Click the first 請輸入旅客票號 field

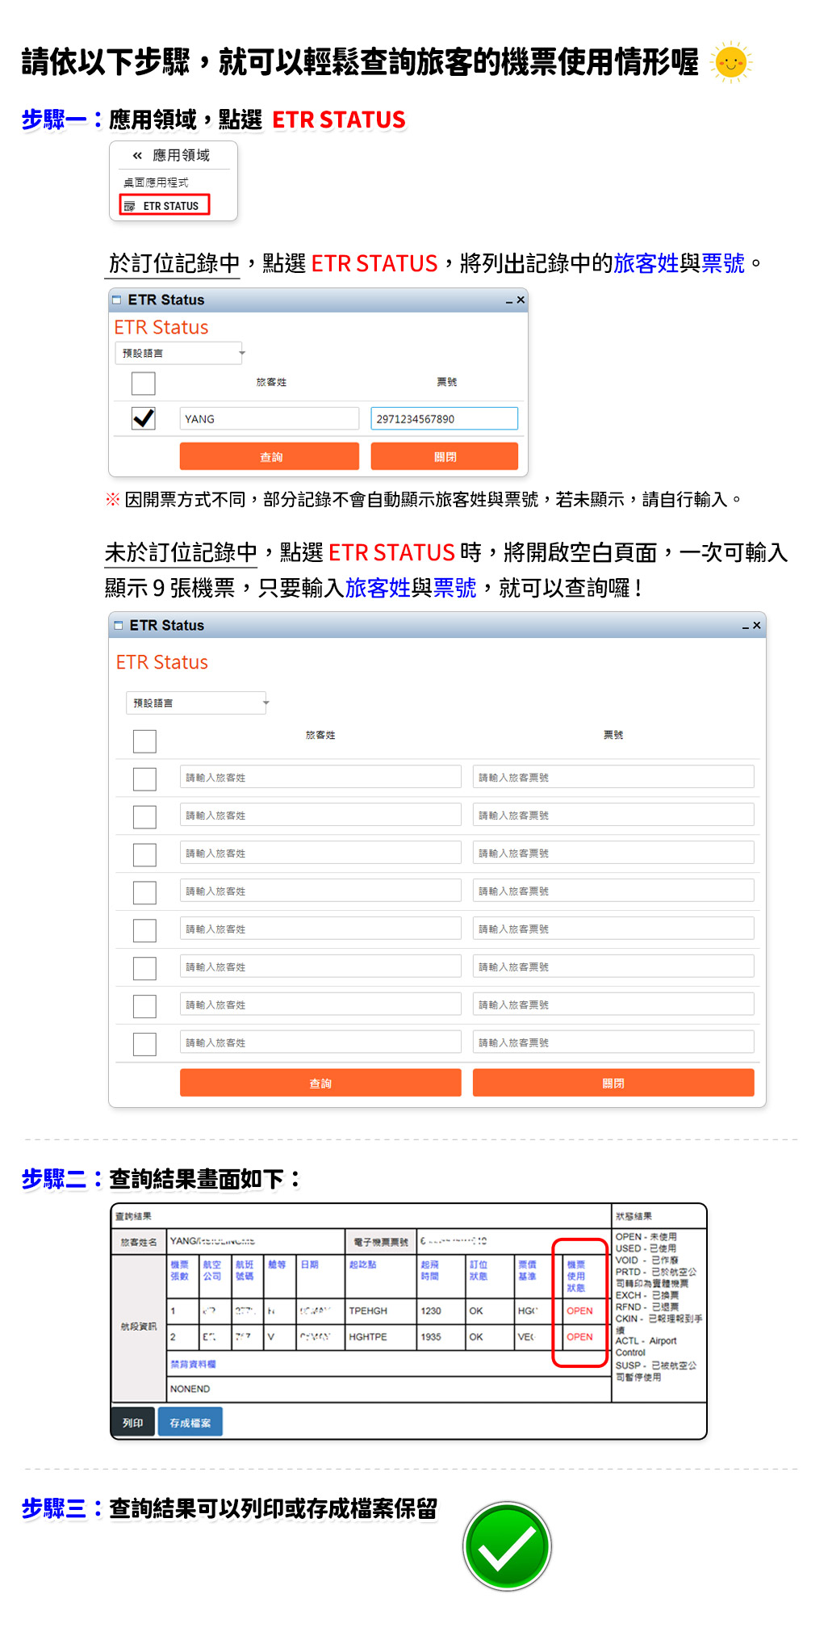coord(613,777)
